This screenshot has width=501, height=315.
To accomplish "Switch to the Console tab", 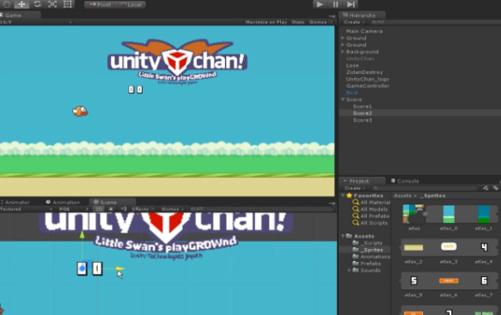I will pos(405,181).
